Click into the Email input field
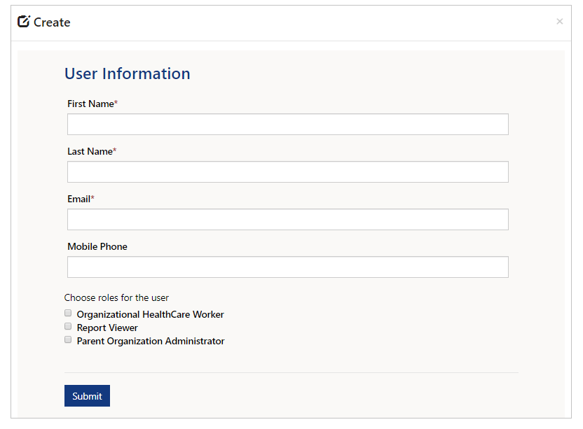 (288, 219)
